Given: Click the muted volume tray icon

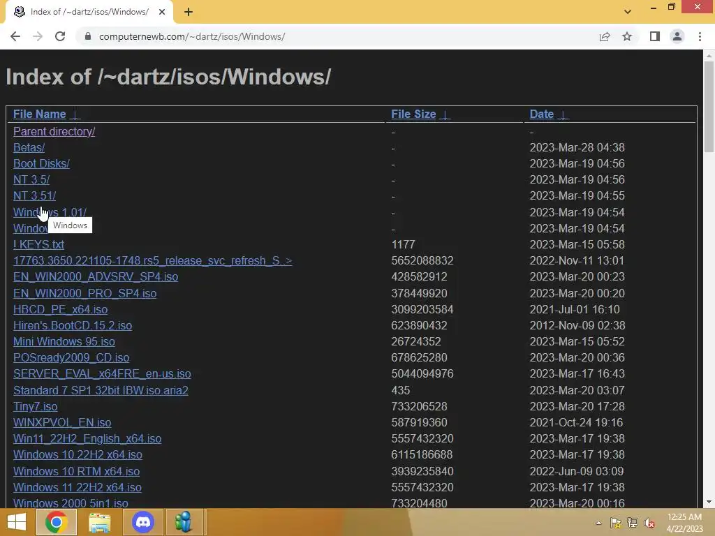Looking at the screenshot, I should (649, 523).
